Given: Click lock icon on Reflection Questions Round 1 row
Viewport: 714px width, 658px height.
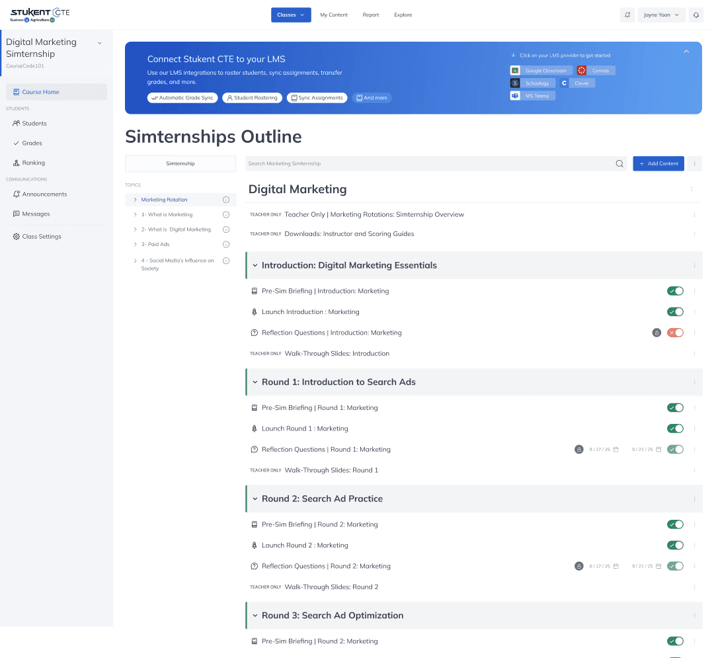Looking at the screenshot, I should pyautogui.click(x=578, y=450).
